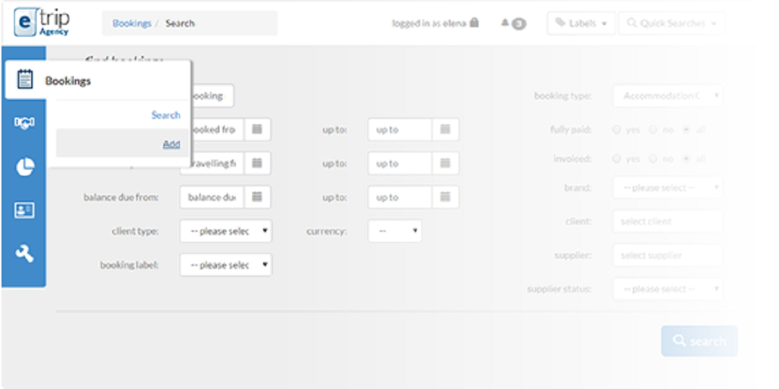Open the pie chart reports icon
The image size is (779, 389).
coord(25,166)
